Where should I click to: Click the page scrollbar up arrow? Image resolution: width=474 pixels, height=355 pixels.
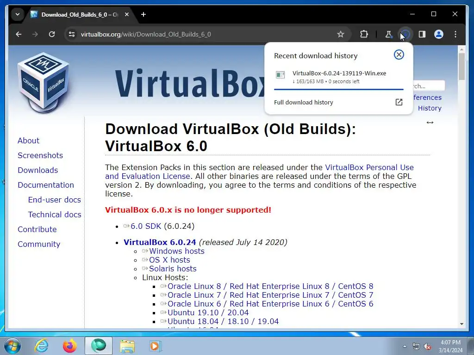[462, 49]
